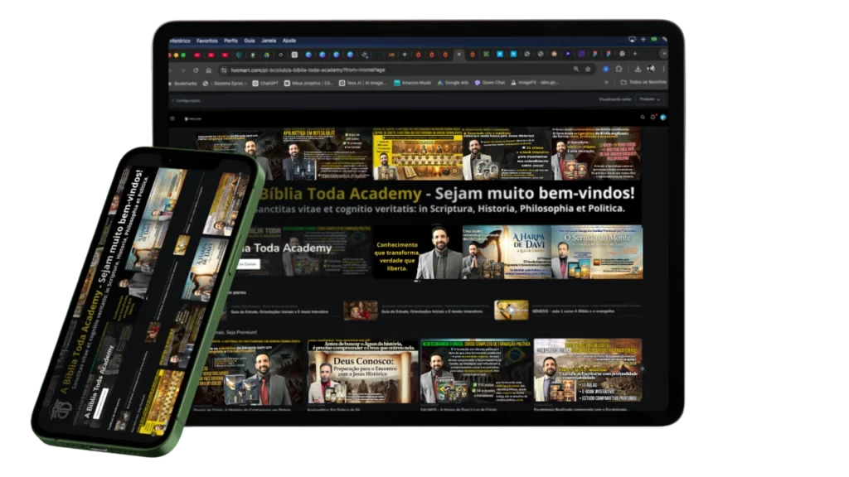Click the magnifier icon inside address bar

click(576, 70)
